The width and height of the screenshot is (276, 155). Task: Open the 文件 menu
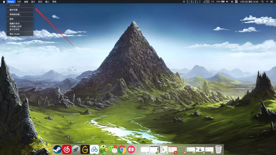coord(19,2)
